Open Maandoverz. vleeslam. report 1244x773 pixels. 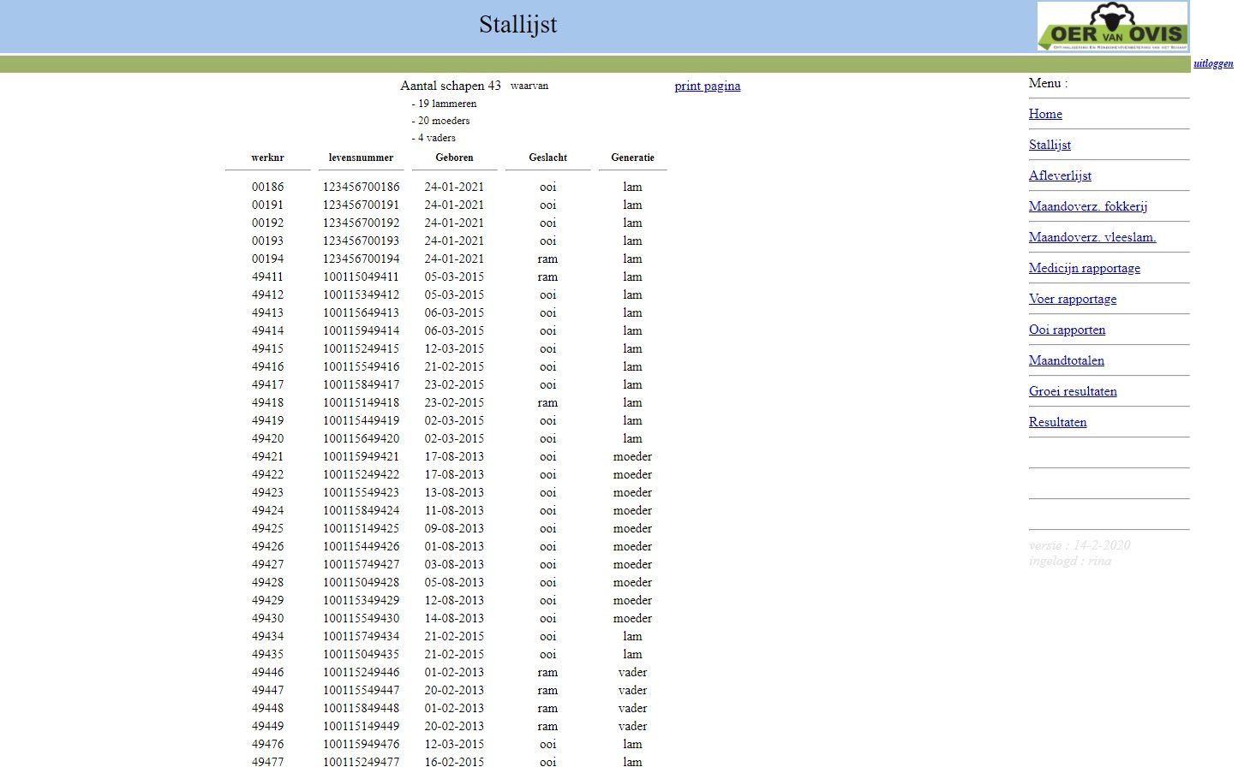pos(1091,237)
